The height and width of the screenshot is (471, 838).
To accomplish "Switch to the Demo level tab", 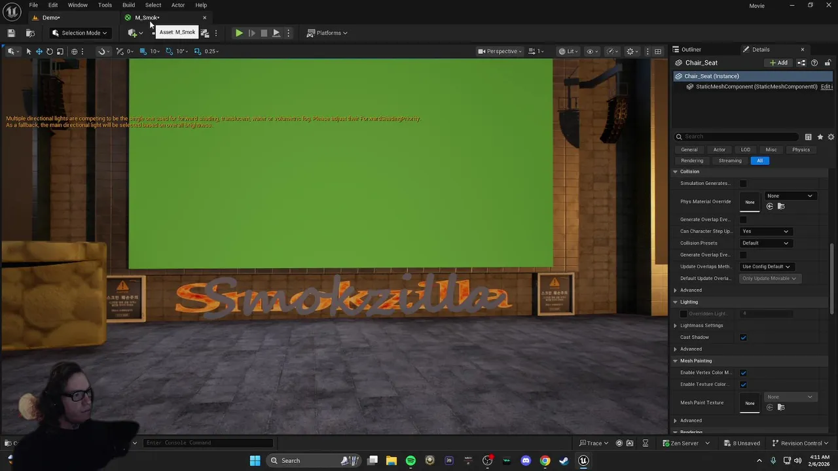I will [x=50, y=18].
